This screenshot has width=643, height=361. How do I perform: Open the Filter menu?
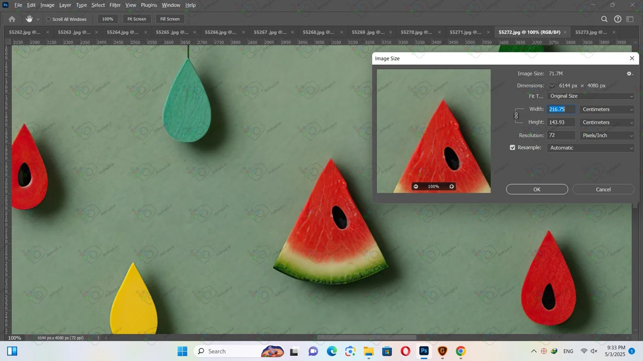(x=115, y=5)
